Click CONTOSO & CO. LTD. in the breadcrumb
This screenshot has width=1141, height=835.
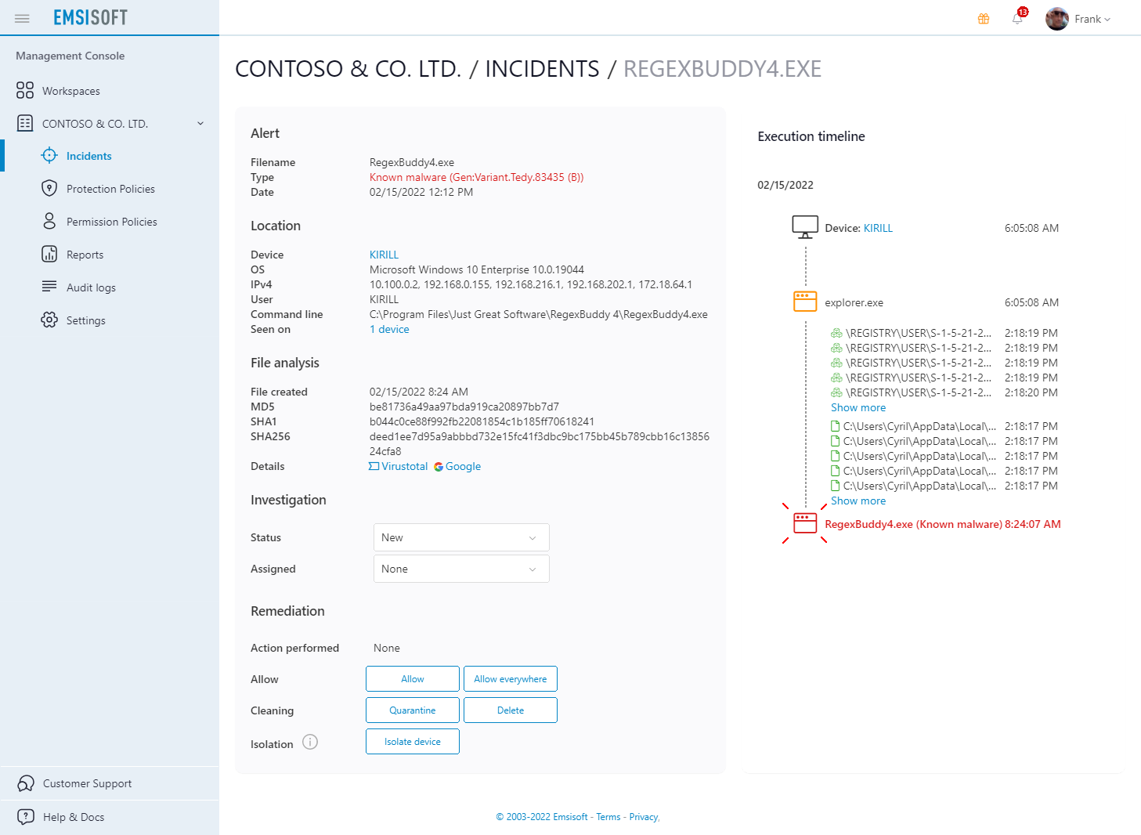pyautogui.click(x=348, y=69)
